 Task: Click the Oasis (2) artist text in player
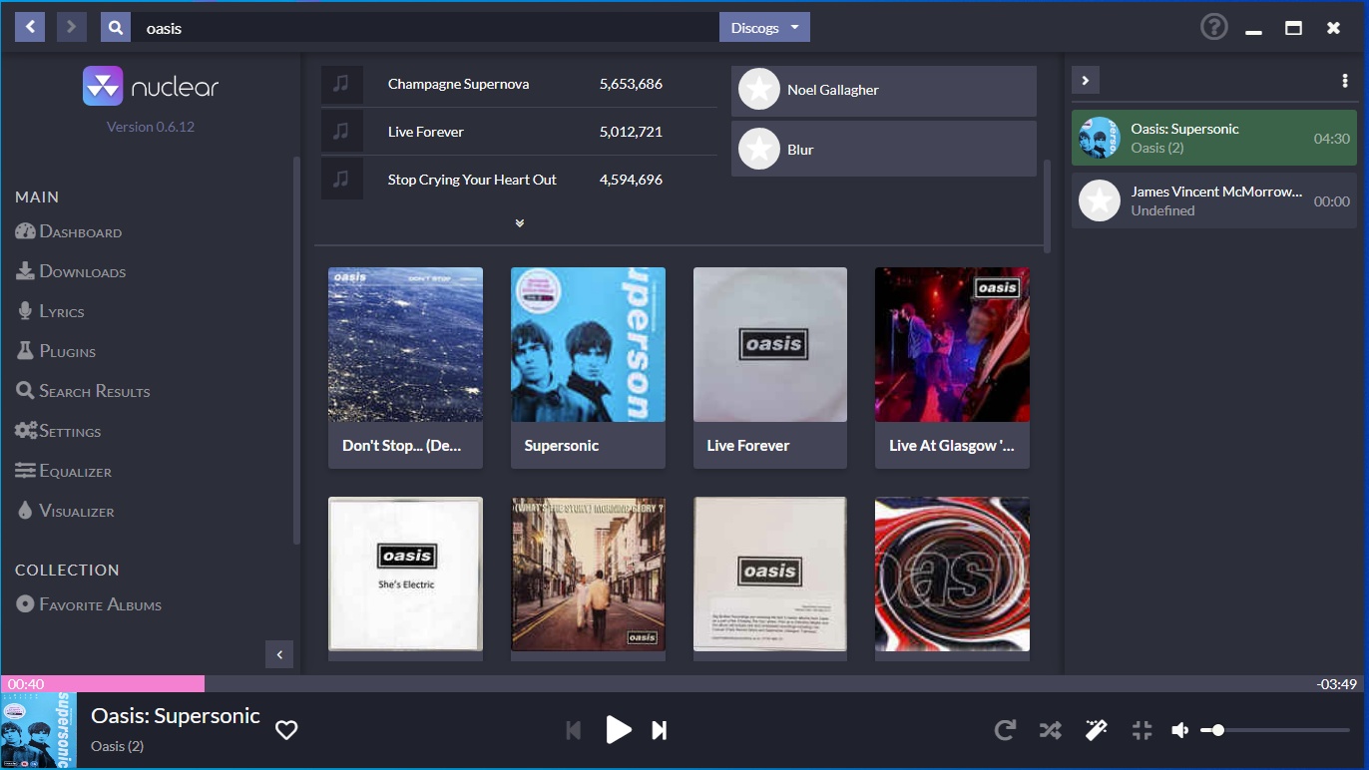pos(117,746)
